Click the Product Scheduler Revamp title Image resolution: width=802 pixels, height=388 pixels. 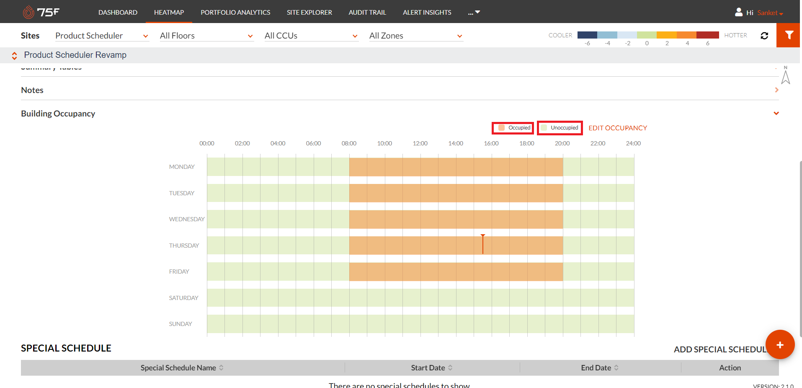pyautogui.click(x=75, y=55)
